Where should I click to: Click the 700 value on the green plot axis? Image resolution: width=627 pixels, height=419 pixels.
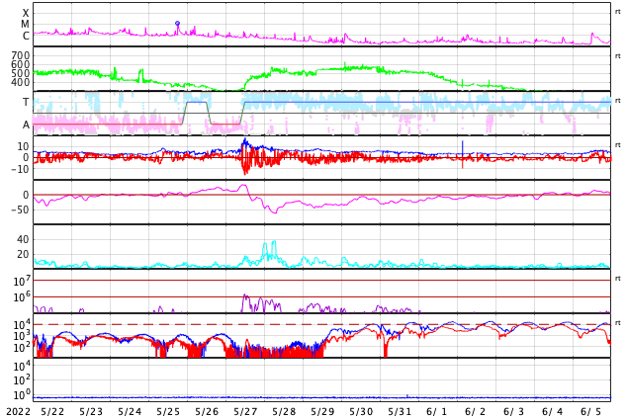pos(20,55)
